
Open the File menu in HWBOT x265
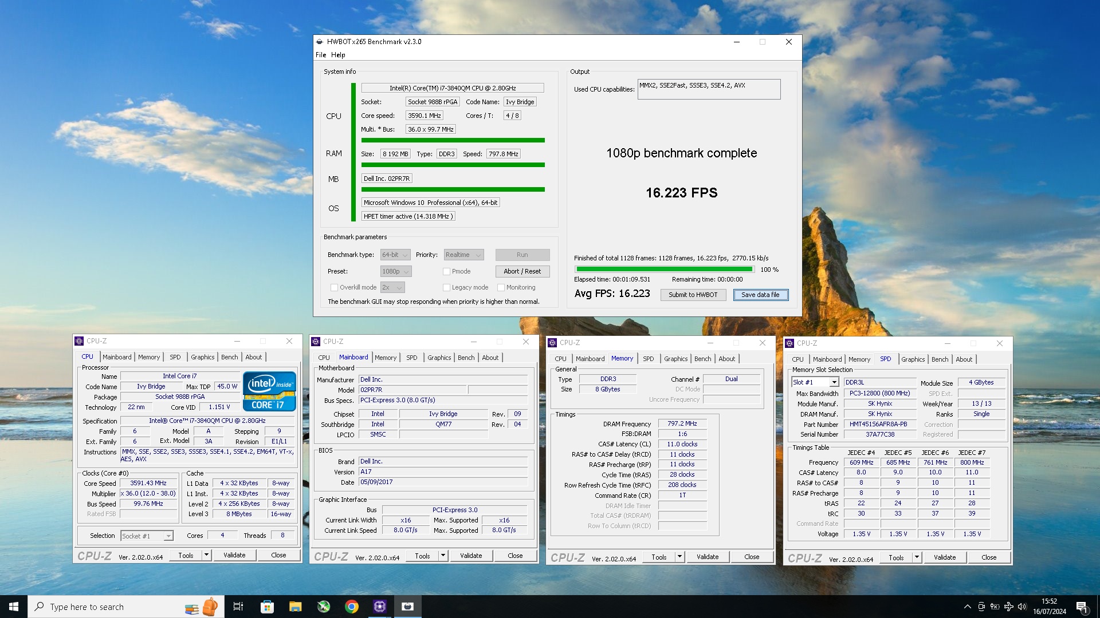point(321,55)
